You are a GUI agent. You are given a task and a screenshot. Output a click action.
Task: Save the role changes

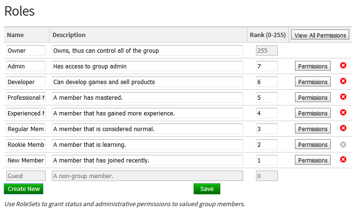[x=206, y=189]
